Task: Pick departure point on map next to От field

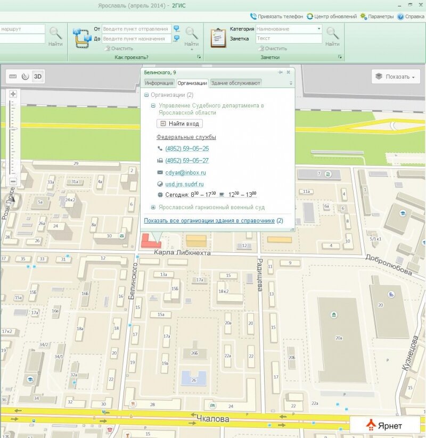Action: (176, 29)
